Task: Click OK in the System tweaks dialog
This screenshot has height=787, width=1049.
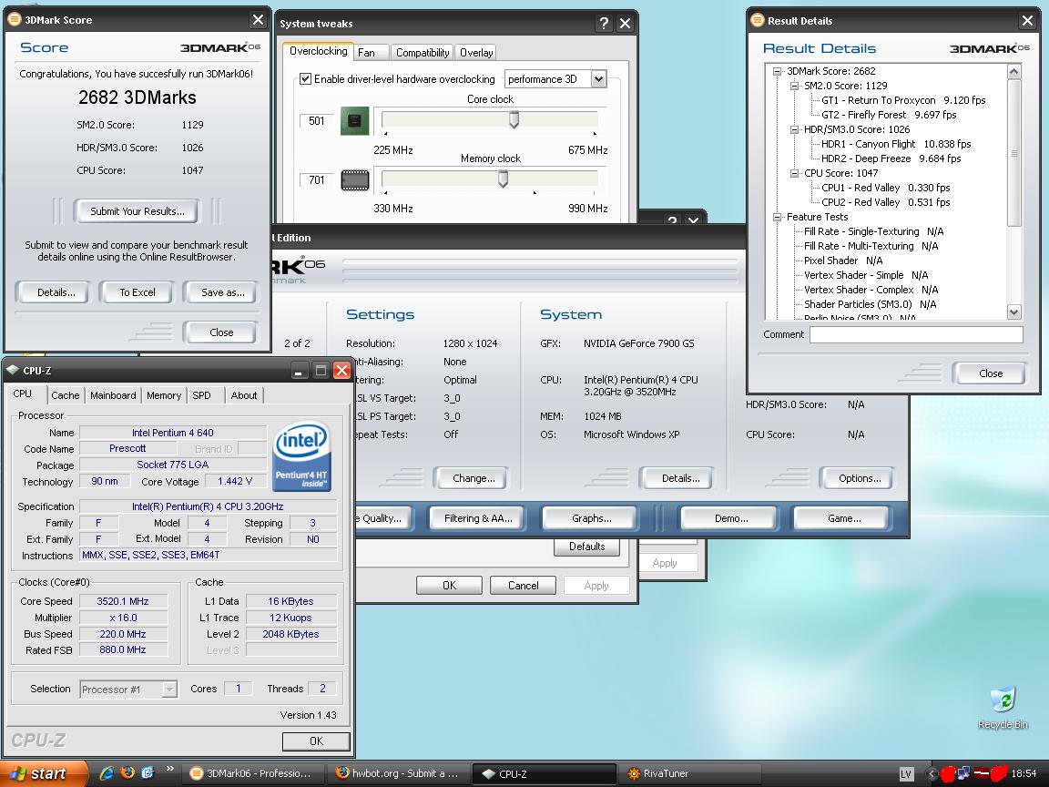Action: [x=449, y=586]
